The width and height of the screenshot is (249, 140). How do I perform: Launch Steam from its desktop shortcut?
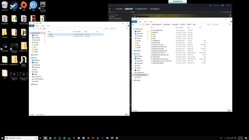coord(14,6)
